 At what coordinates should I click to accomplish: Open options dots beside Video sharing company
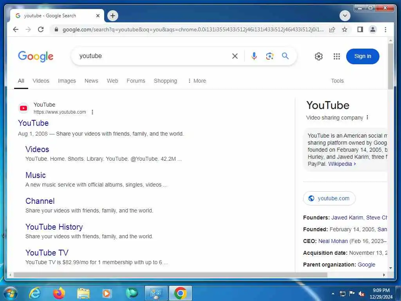(x=367, y=118)
